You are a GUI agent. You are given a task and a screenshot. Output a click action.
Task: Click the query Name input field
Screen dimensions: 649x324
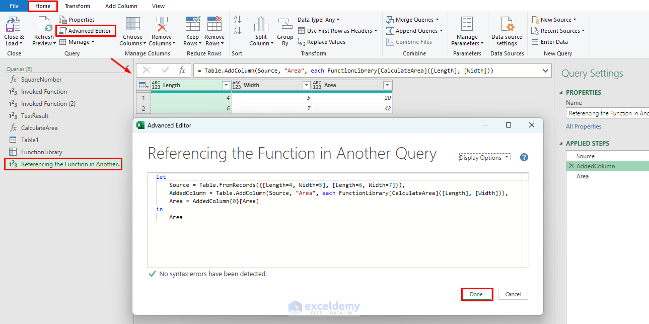pos(607,113)
